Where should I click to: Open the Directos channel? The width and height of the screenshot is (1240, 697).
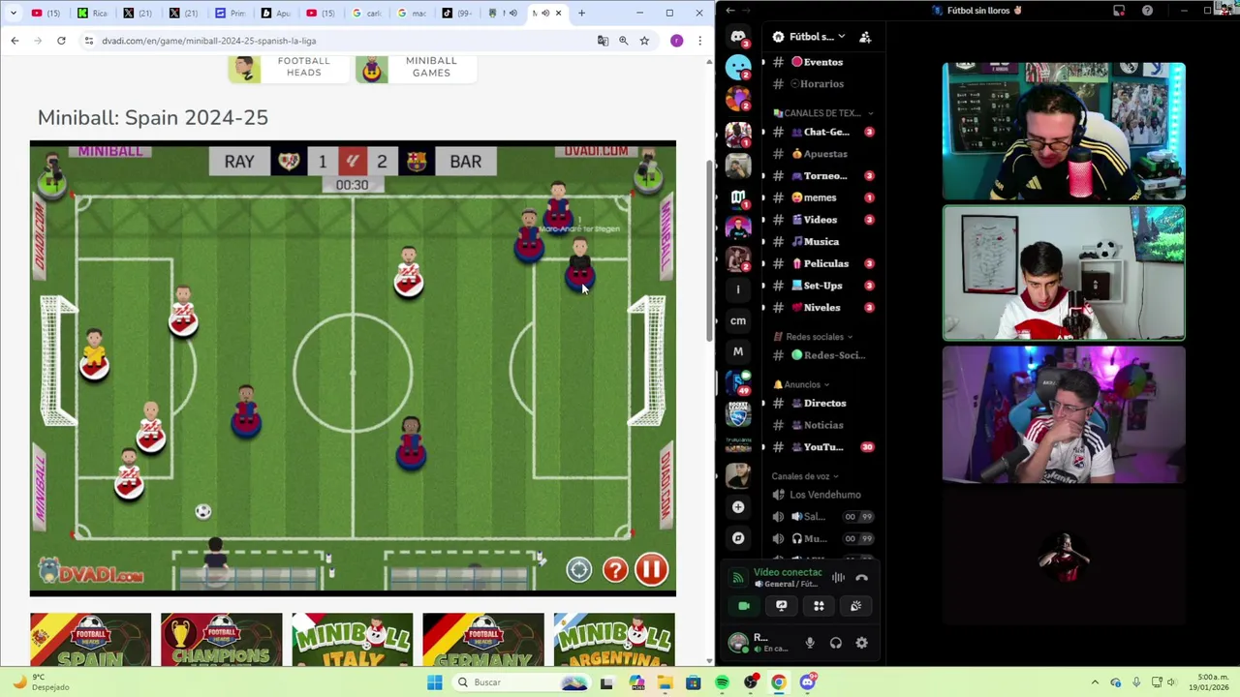[x=821, y=403]
